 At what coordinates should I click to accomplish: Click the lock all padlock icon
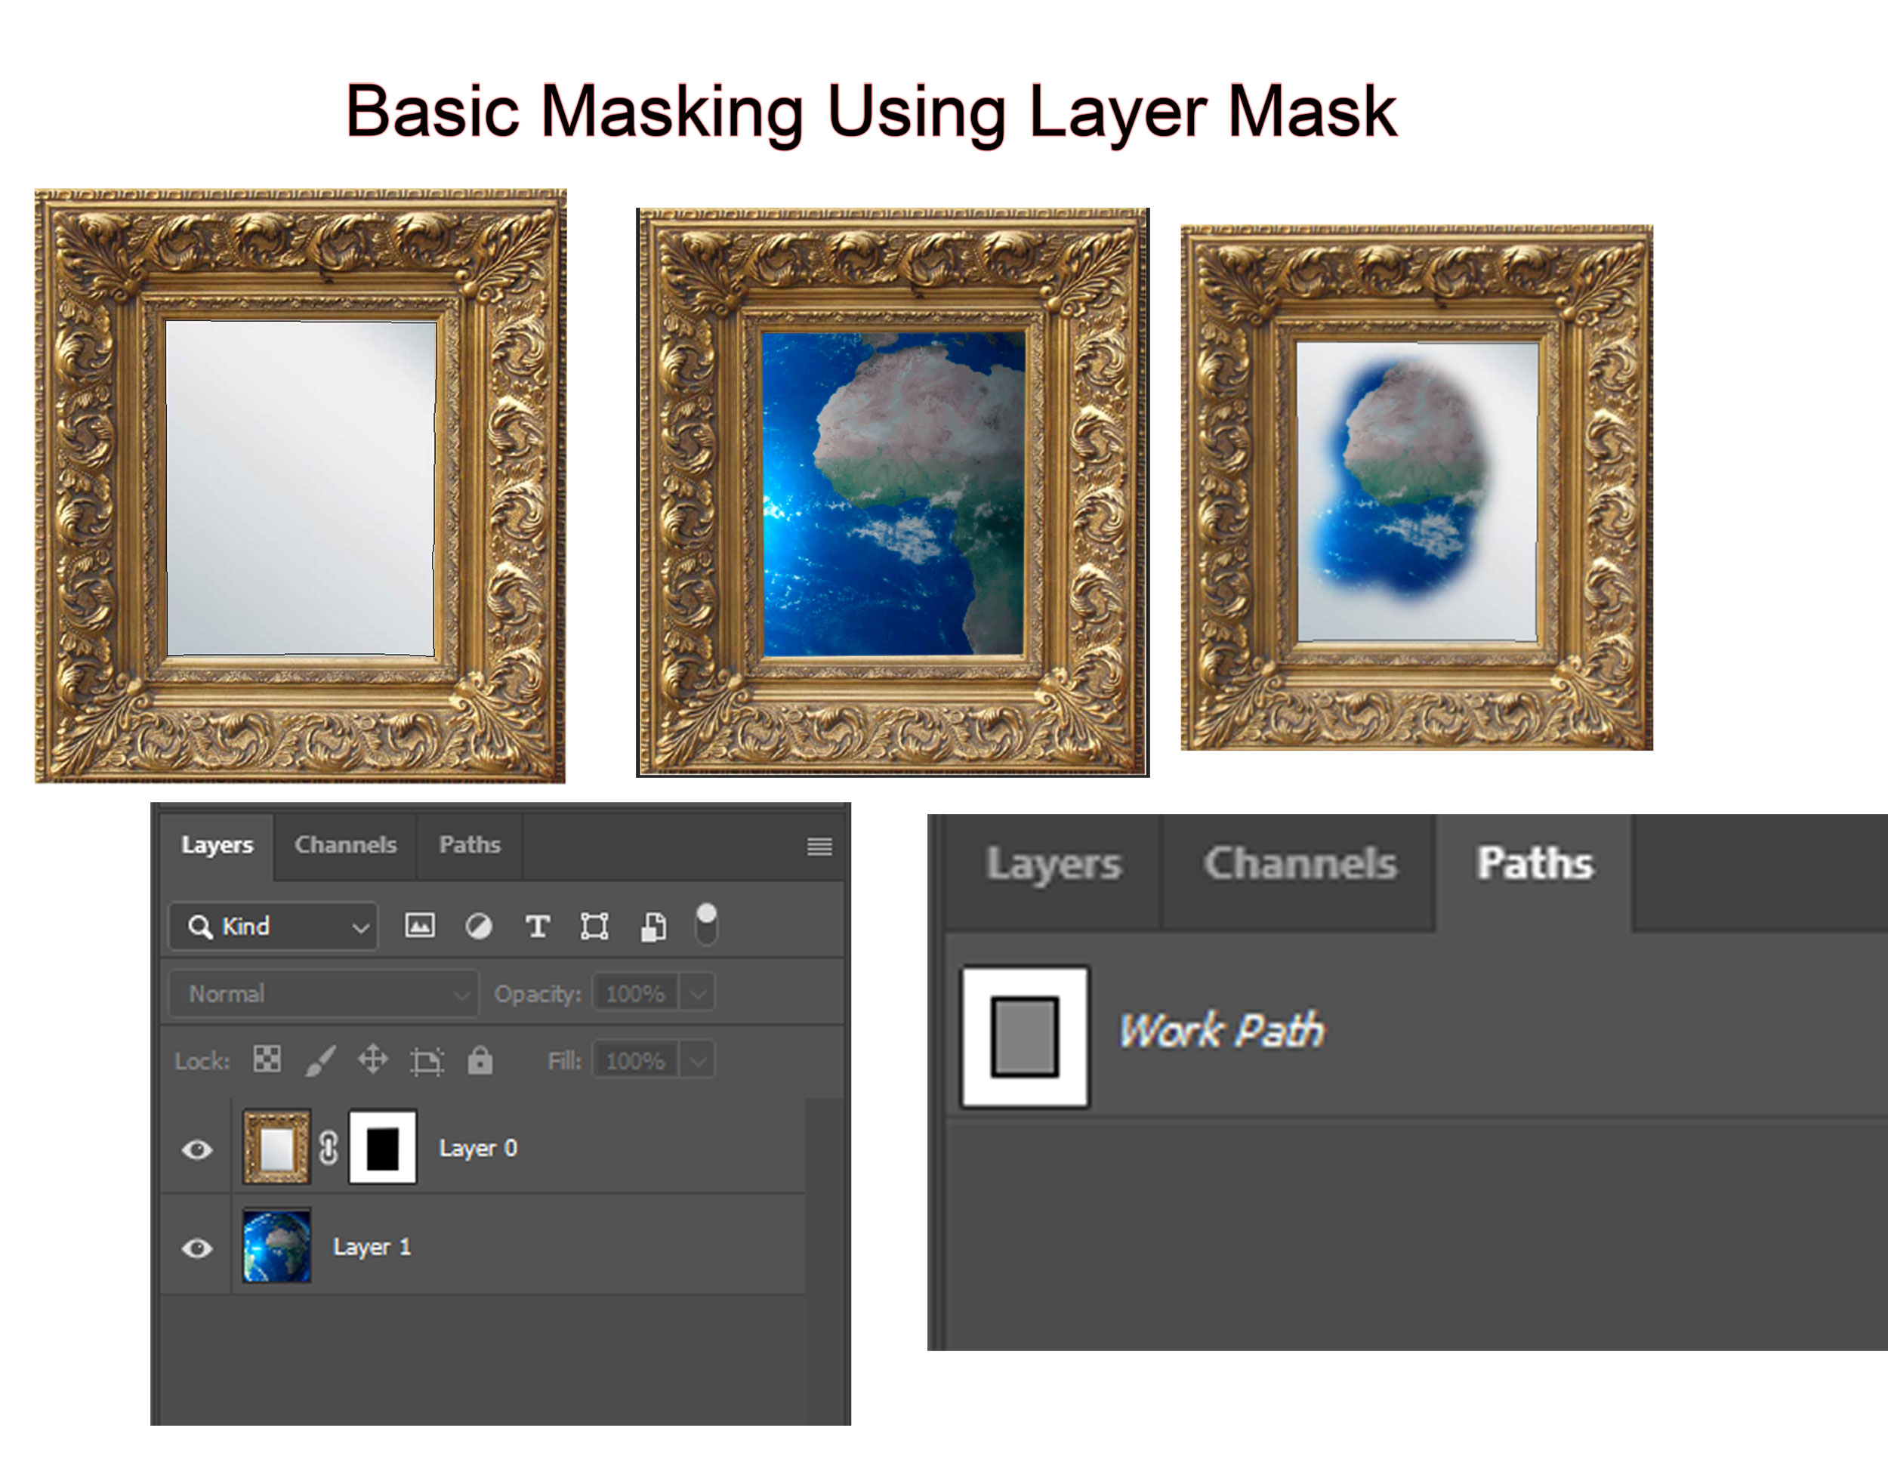(x=482, y=1060)
